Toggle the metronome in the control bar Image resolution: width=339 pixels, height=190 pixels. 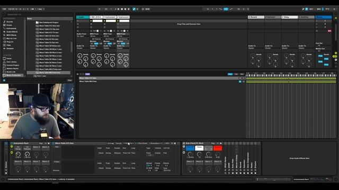[x=33, y=9]
